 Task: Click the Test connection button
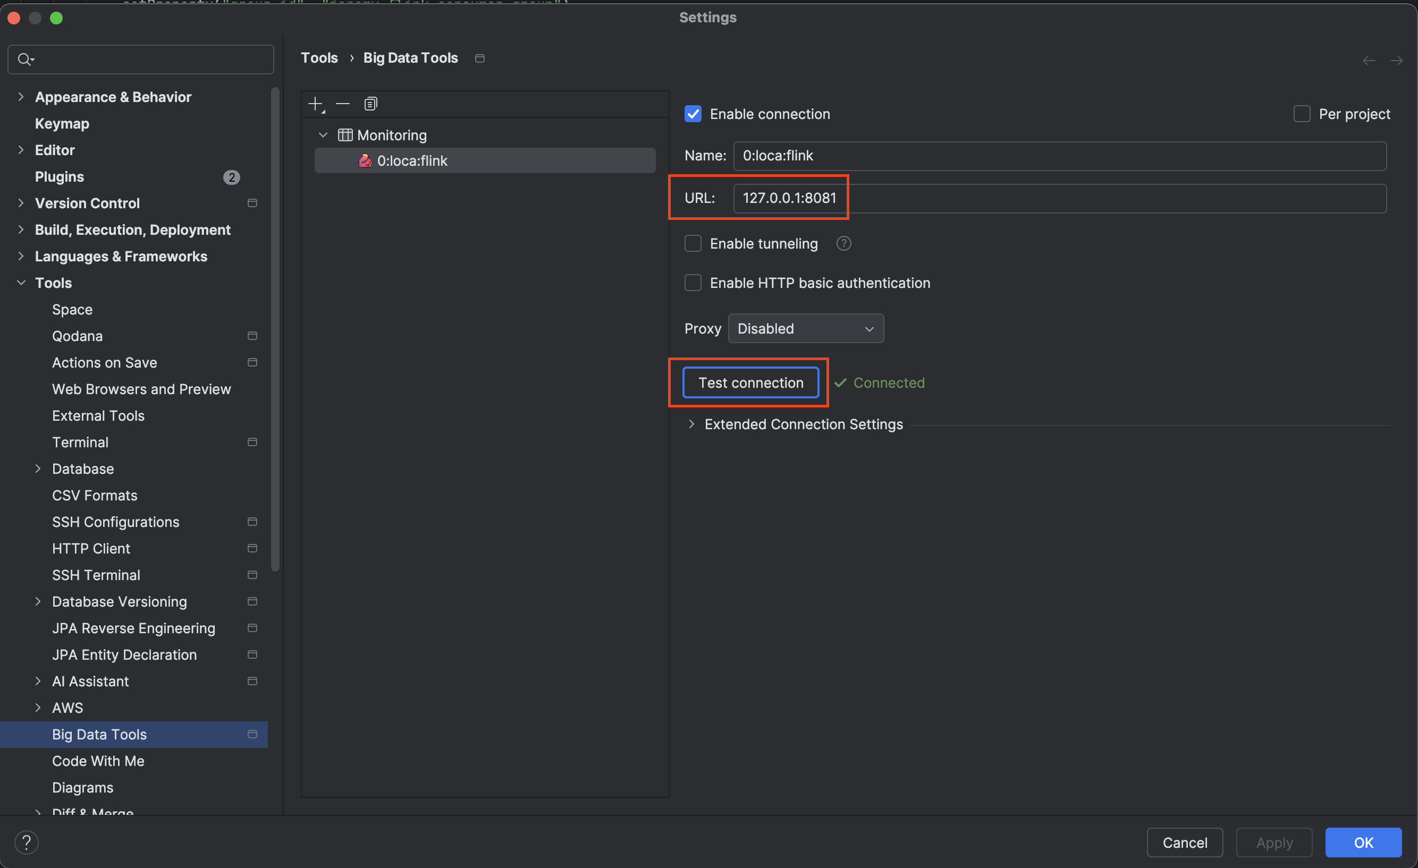[750, 383]
